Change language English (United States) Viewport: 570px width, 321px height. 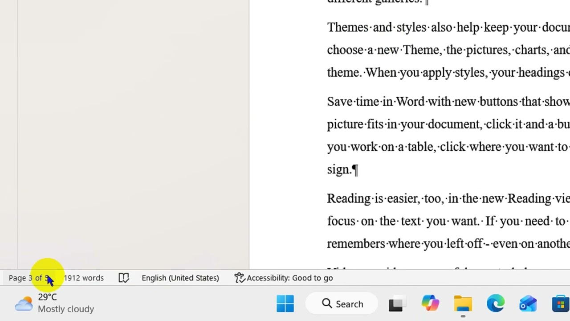[x=180, y=278]
